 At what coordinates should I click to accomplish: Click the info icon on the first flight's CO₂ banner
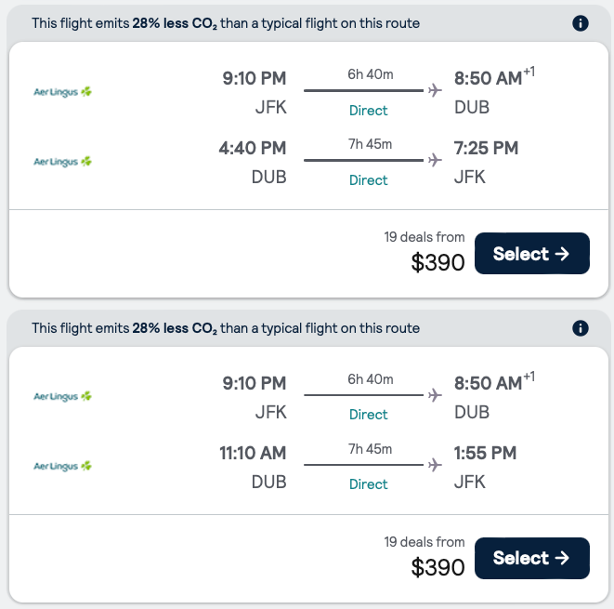[x=581, y=23]
